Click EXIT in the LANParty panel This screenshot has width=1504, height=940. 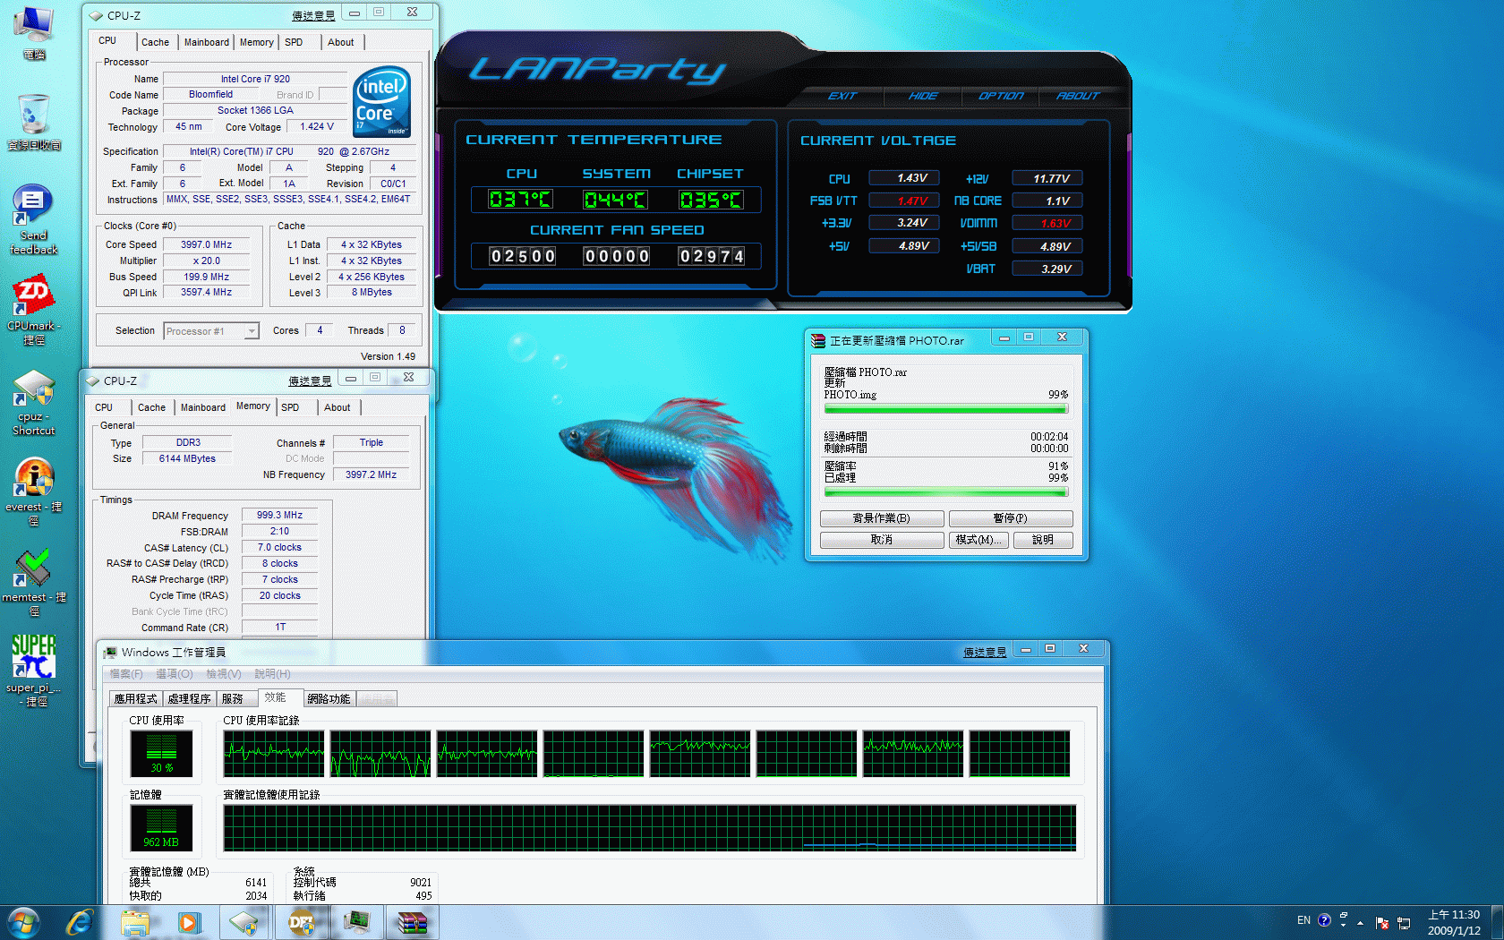pos(842,96)
